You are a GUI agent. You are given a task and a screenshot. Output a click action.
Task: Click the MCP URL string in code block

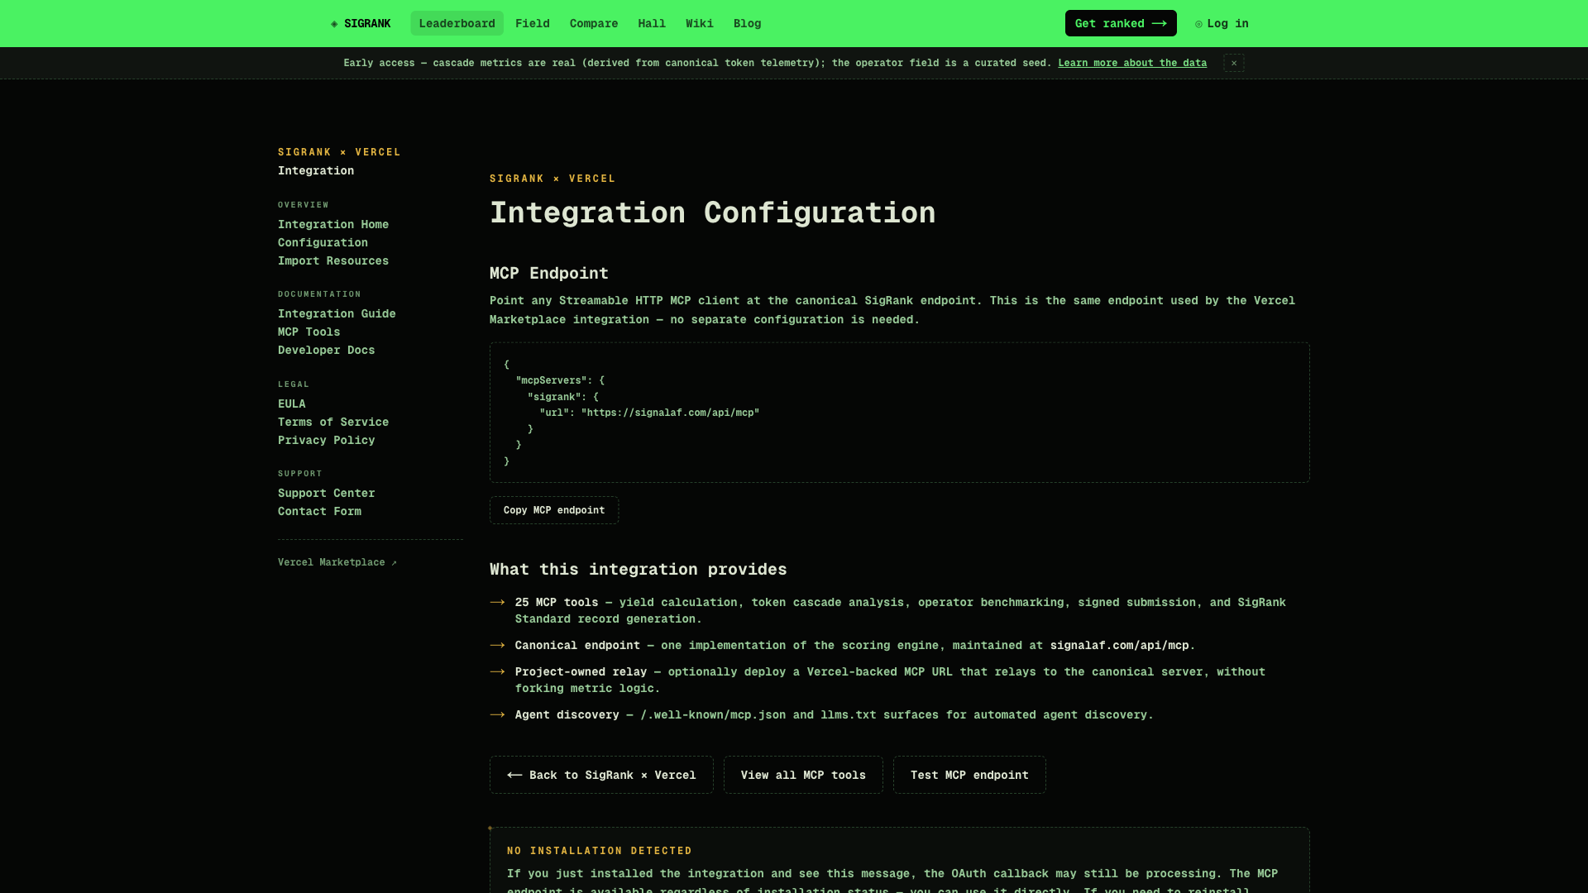[670, 413]
